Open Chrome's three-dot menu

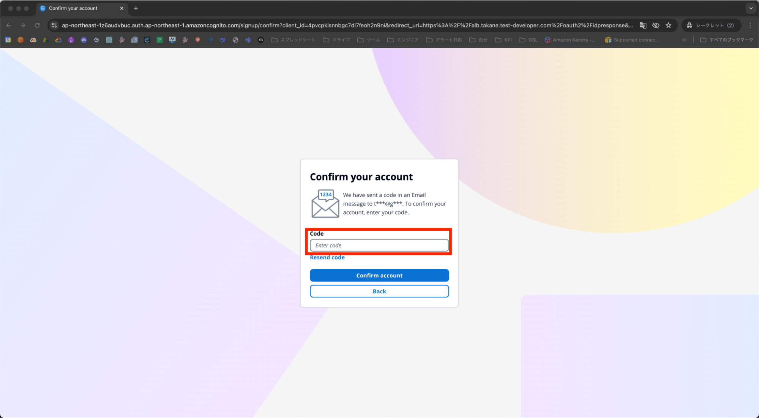coord(750,25)
